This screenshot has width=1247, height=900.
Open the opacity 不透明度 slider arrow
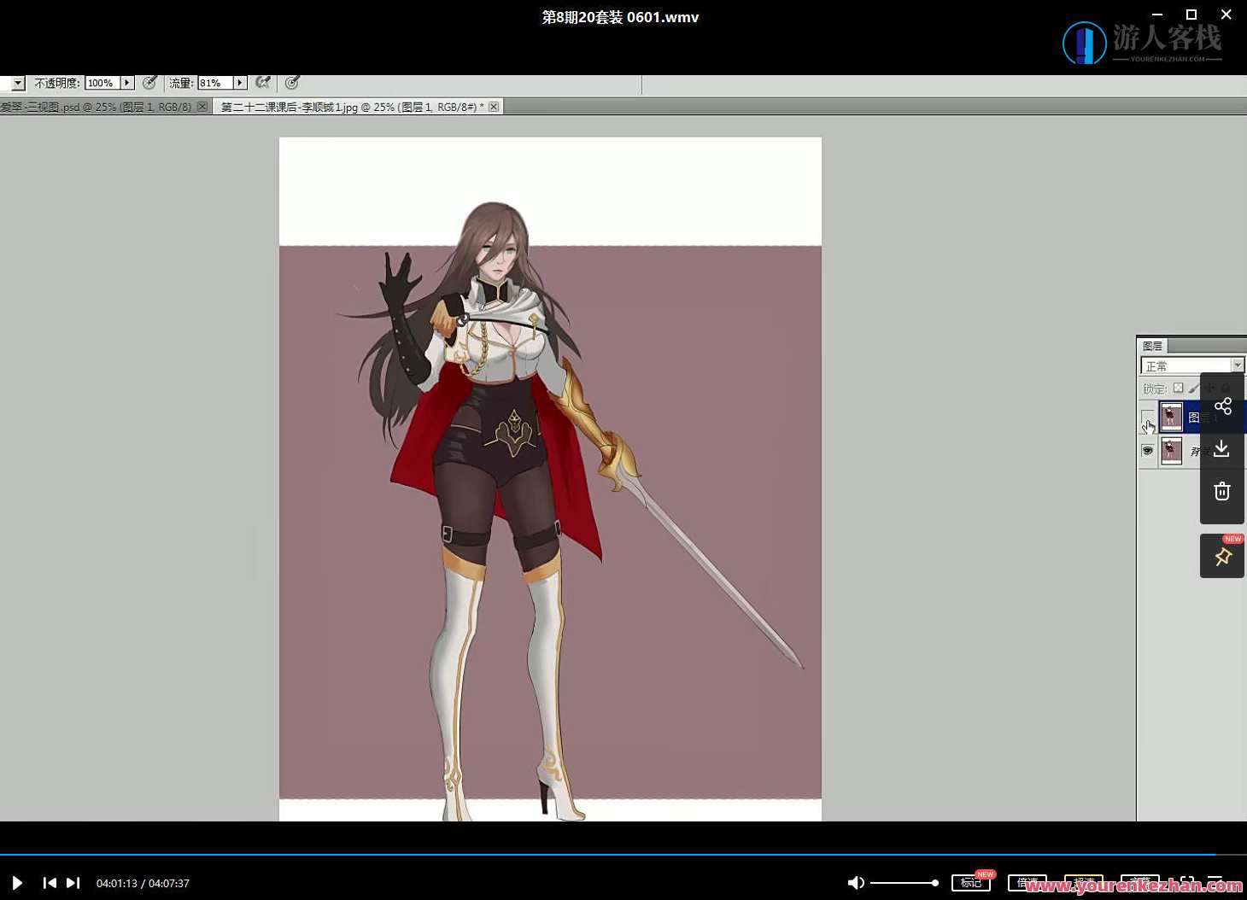point(127,83)
